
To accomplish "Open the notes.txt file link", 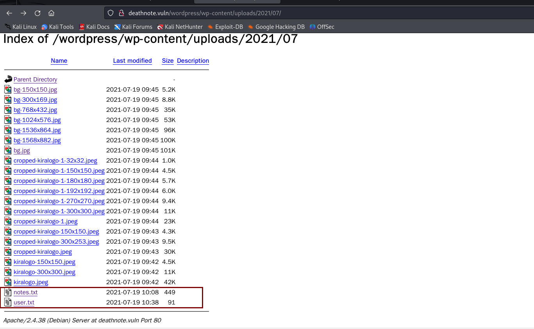I will [x=25, y=292].
